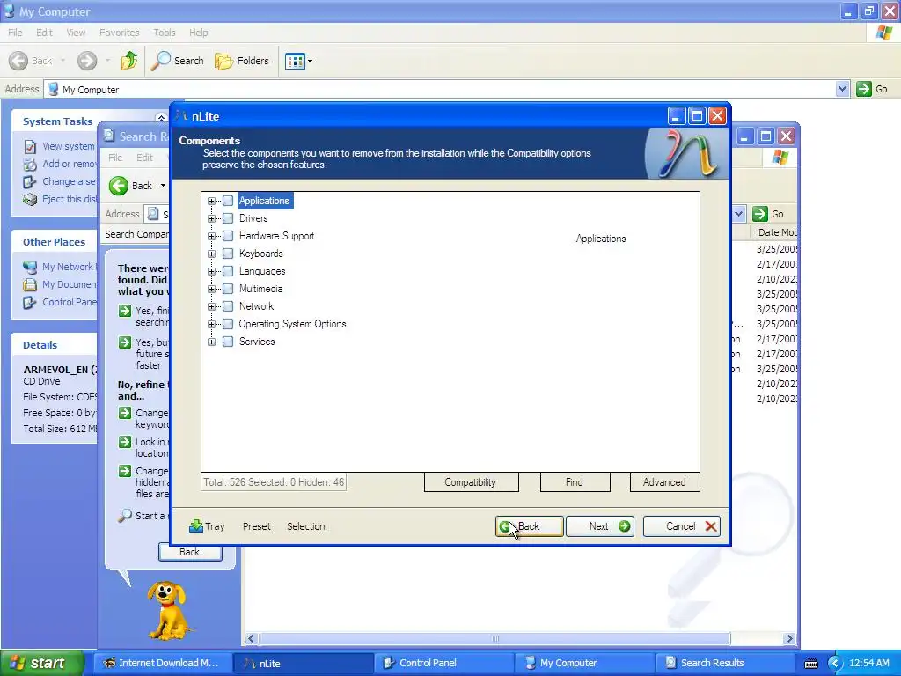
Task: Tick the Services checkbox
Action: click(228, 342)
